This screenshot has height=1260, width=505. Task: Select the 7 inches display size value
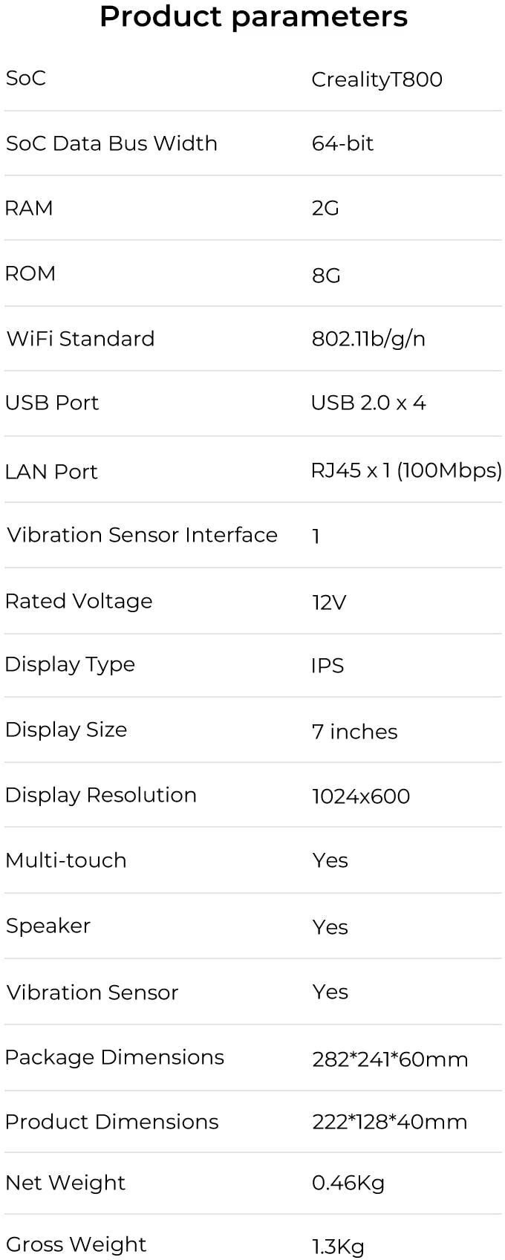[354, 732]
